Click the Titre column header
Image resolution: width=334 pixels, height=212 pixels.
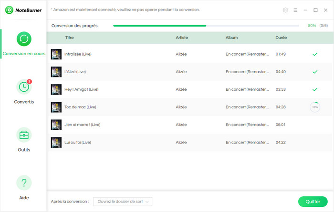click(x=70, y=38)
